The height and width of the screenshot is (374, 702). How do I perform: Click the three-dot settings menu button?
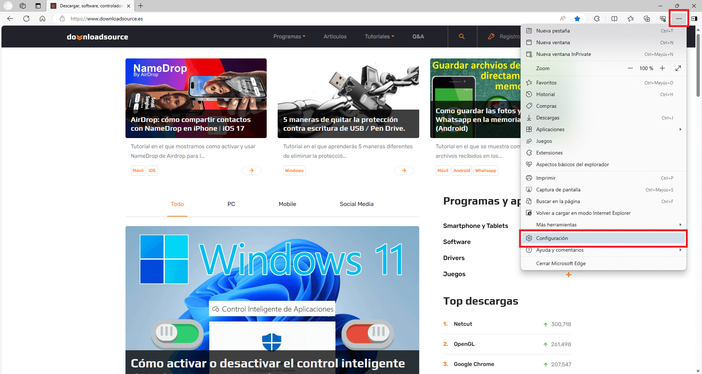coord(679,19)
